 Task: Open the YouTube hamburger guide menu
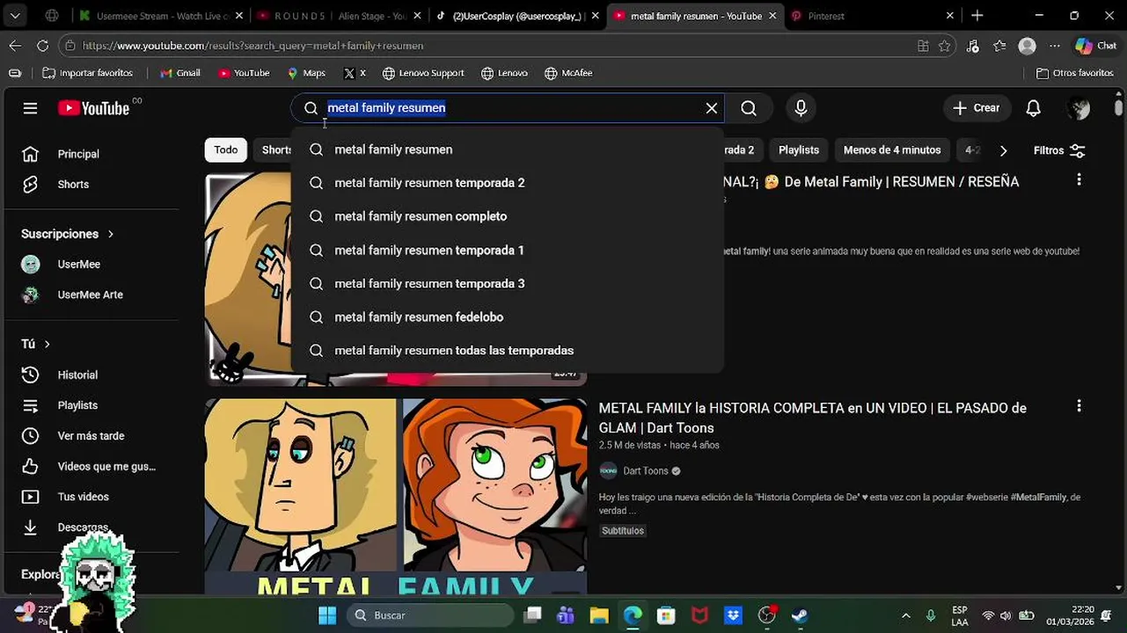[30, 108]
